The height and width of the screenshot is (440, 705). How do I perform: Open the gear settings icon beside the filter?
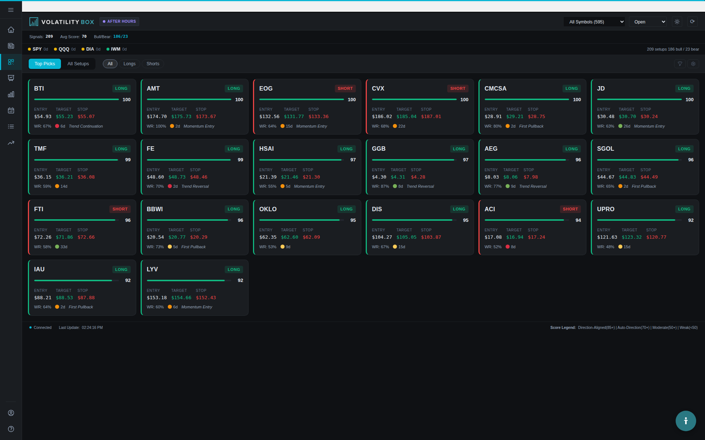(693, 64)
